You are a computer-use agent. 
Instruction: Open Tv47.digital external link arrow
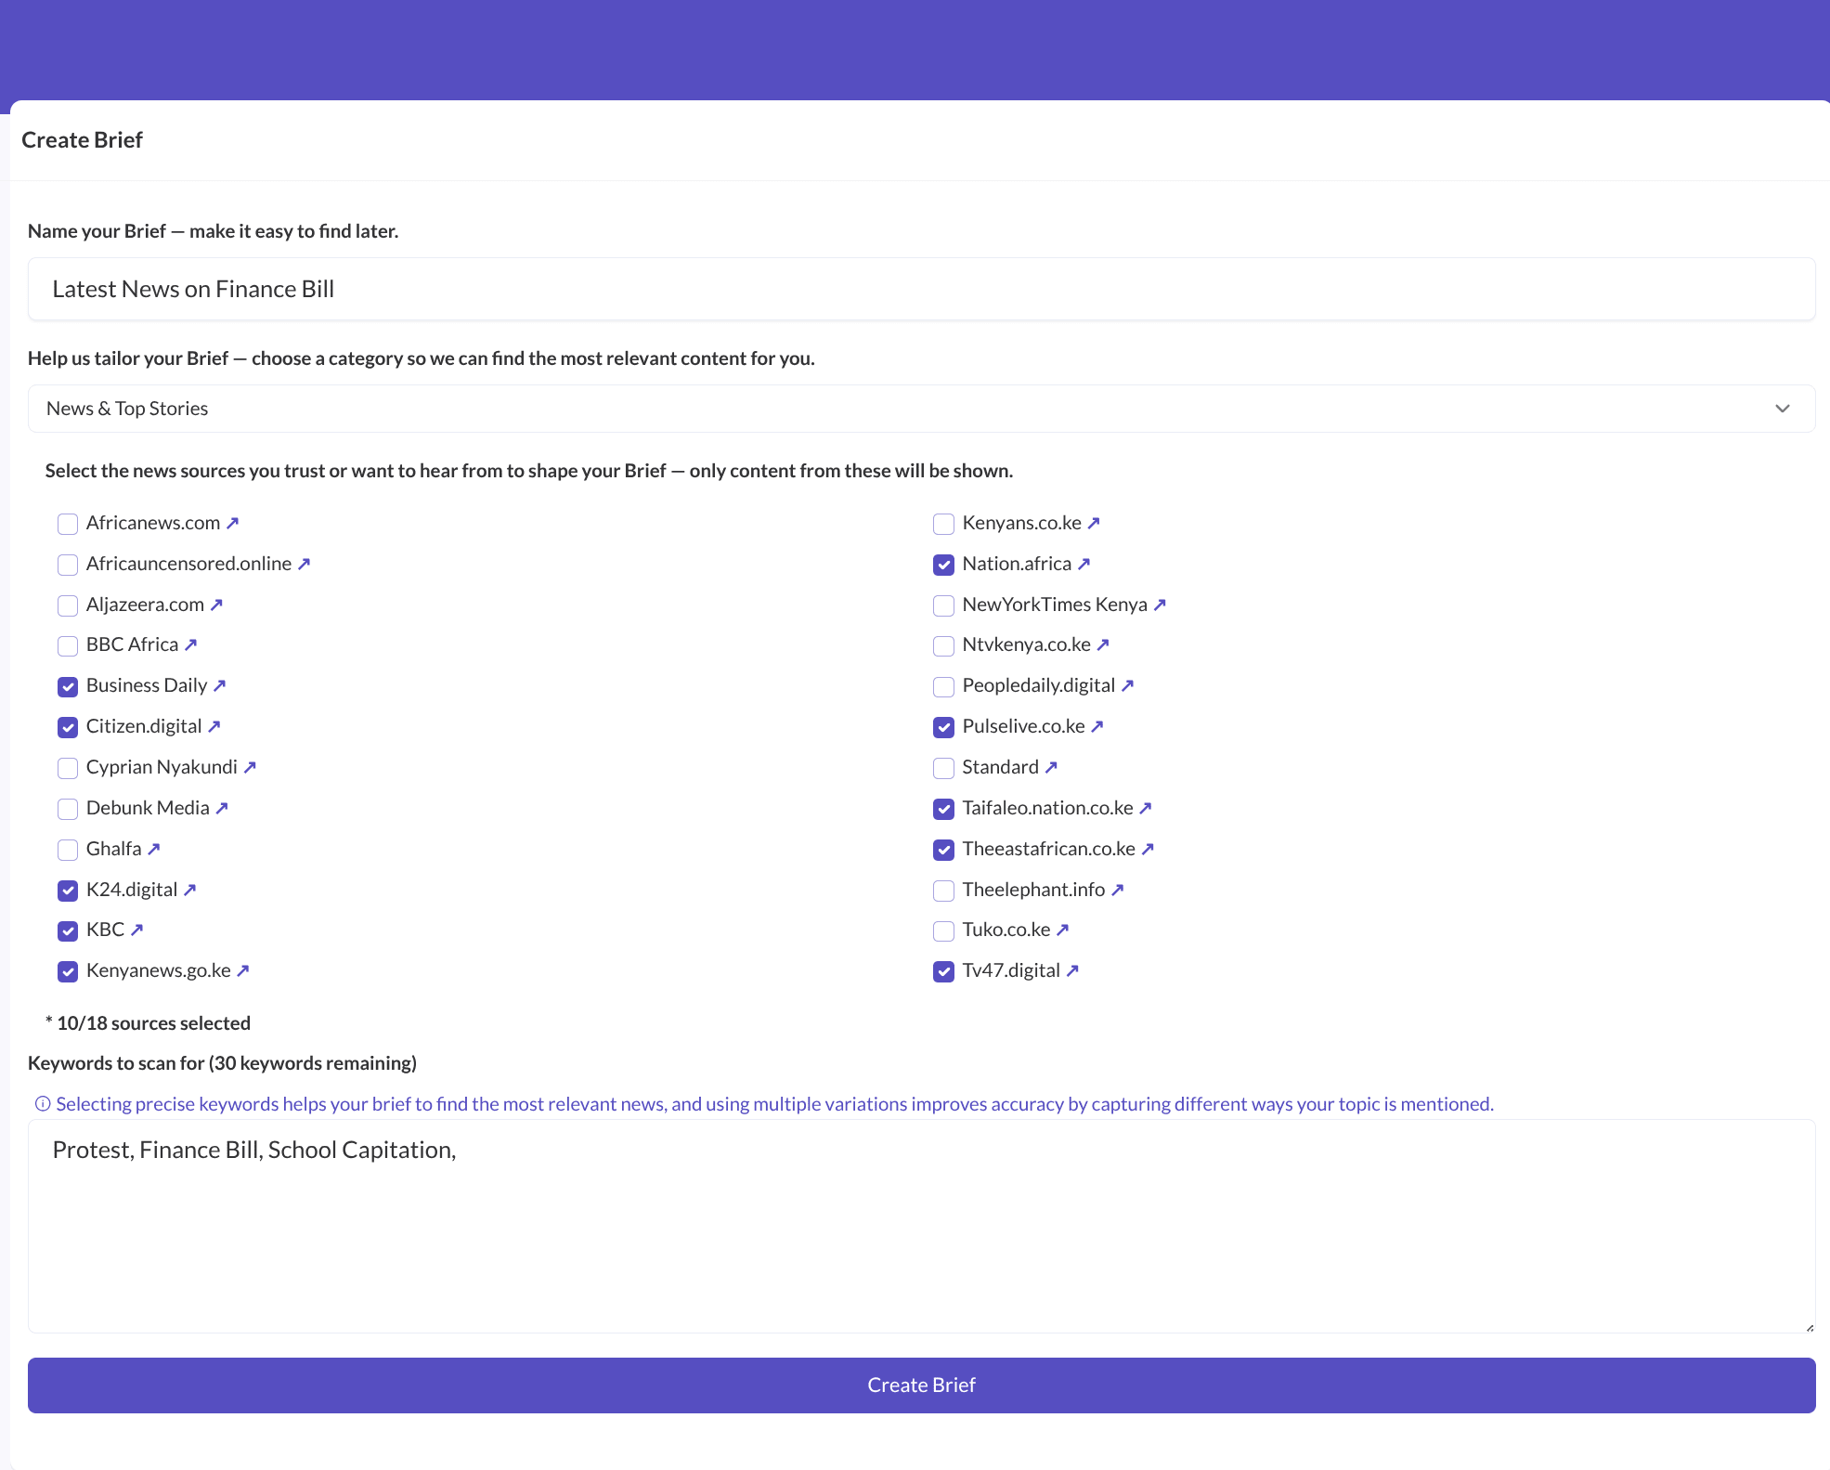[1072, 970]
